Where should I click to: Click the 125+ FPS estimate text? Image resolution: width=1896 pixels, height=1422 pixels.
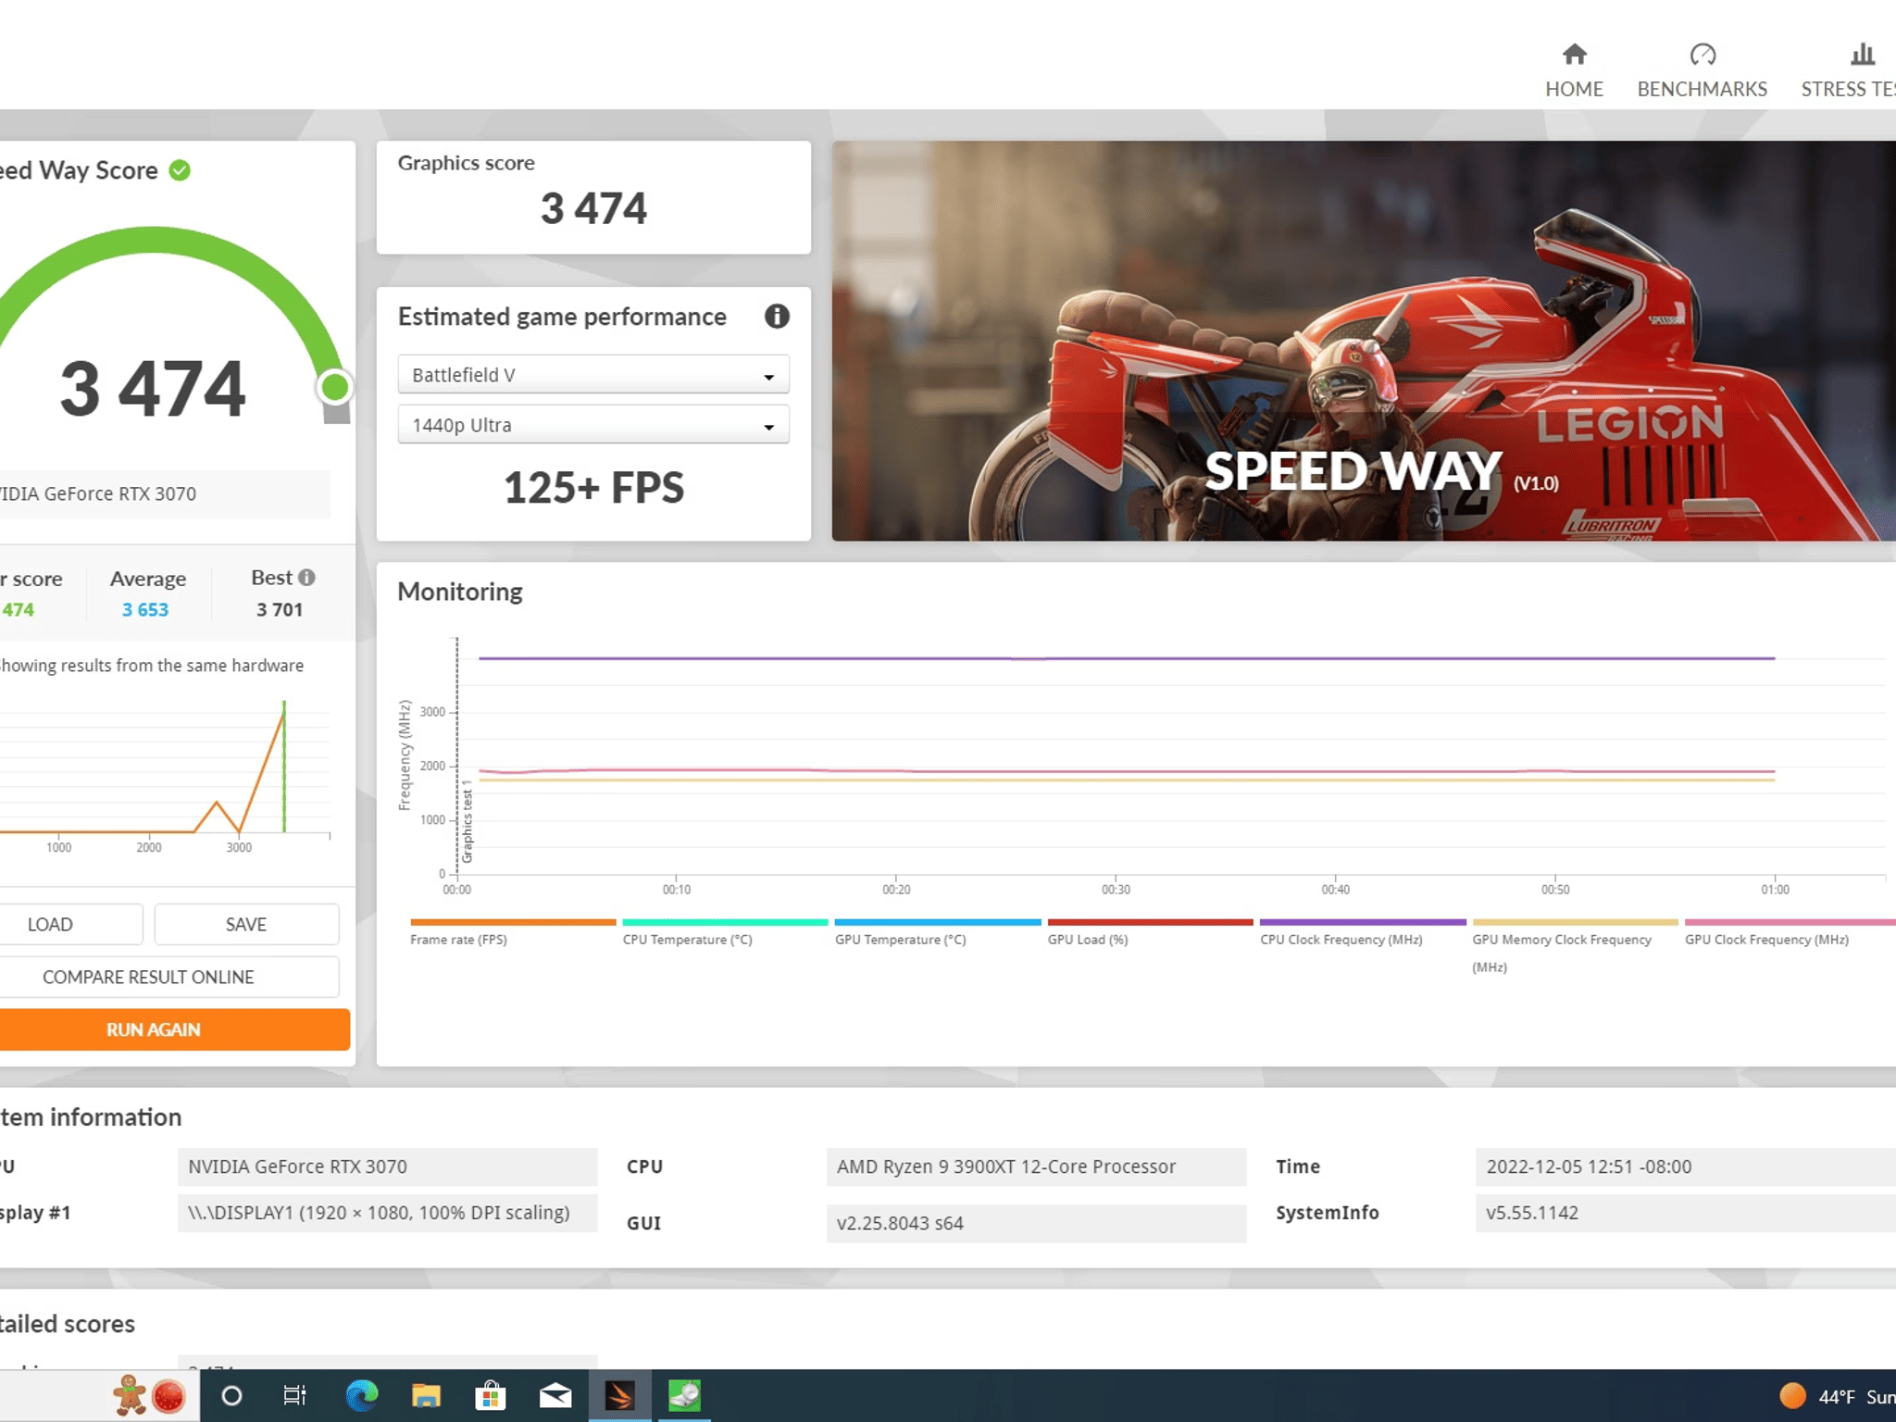point(593,488)
